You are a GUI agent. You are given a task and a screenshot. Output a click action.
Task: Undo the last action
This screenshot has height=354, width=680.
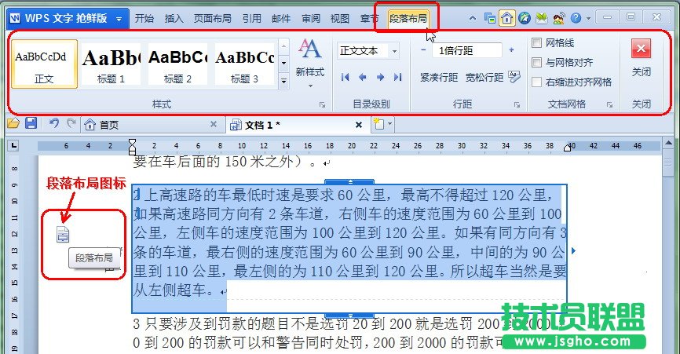[53, 123]
